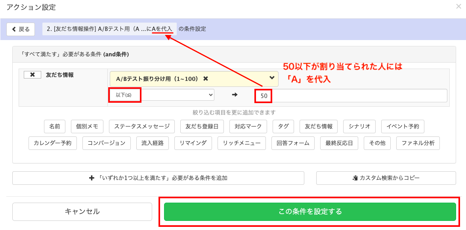This screenshot has height=230, width=466.
Task: Click the back chevron inside the 戻る button
Action: tap(15, 29)
